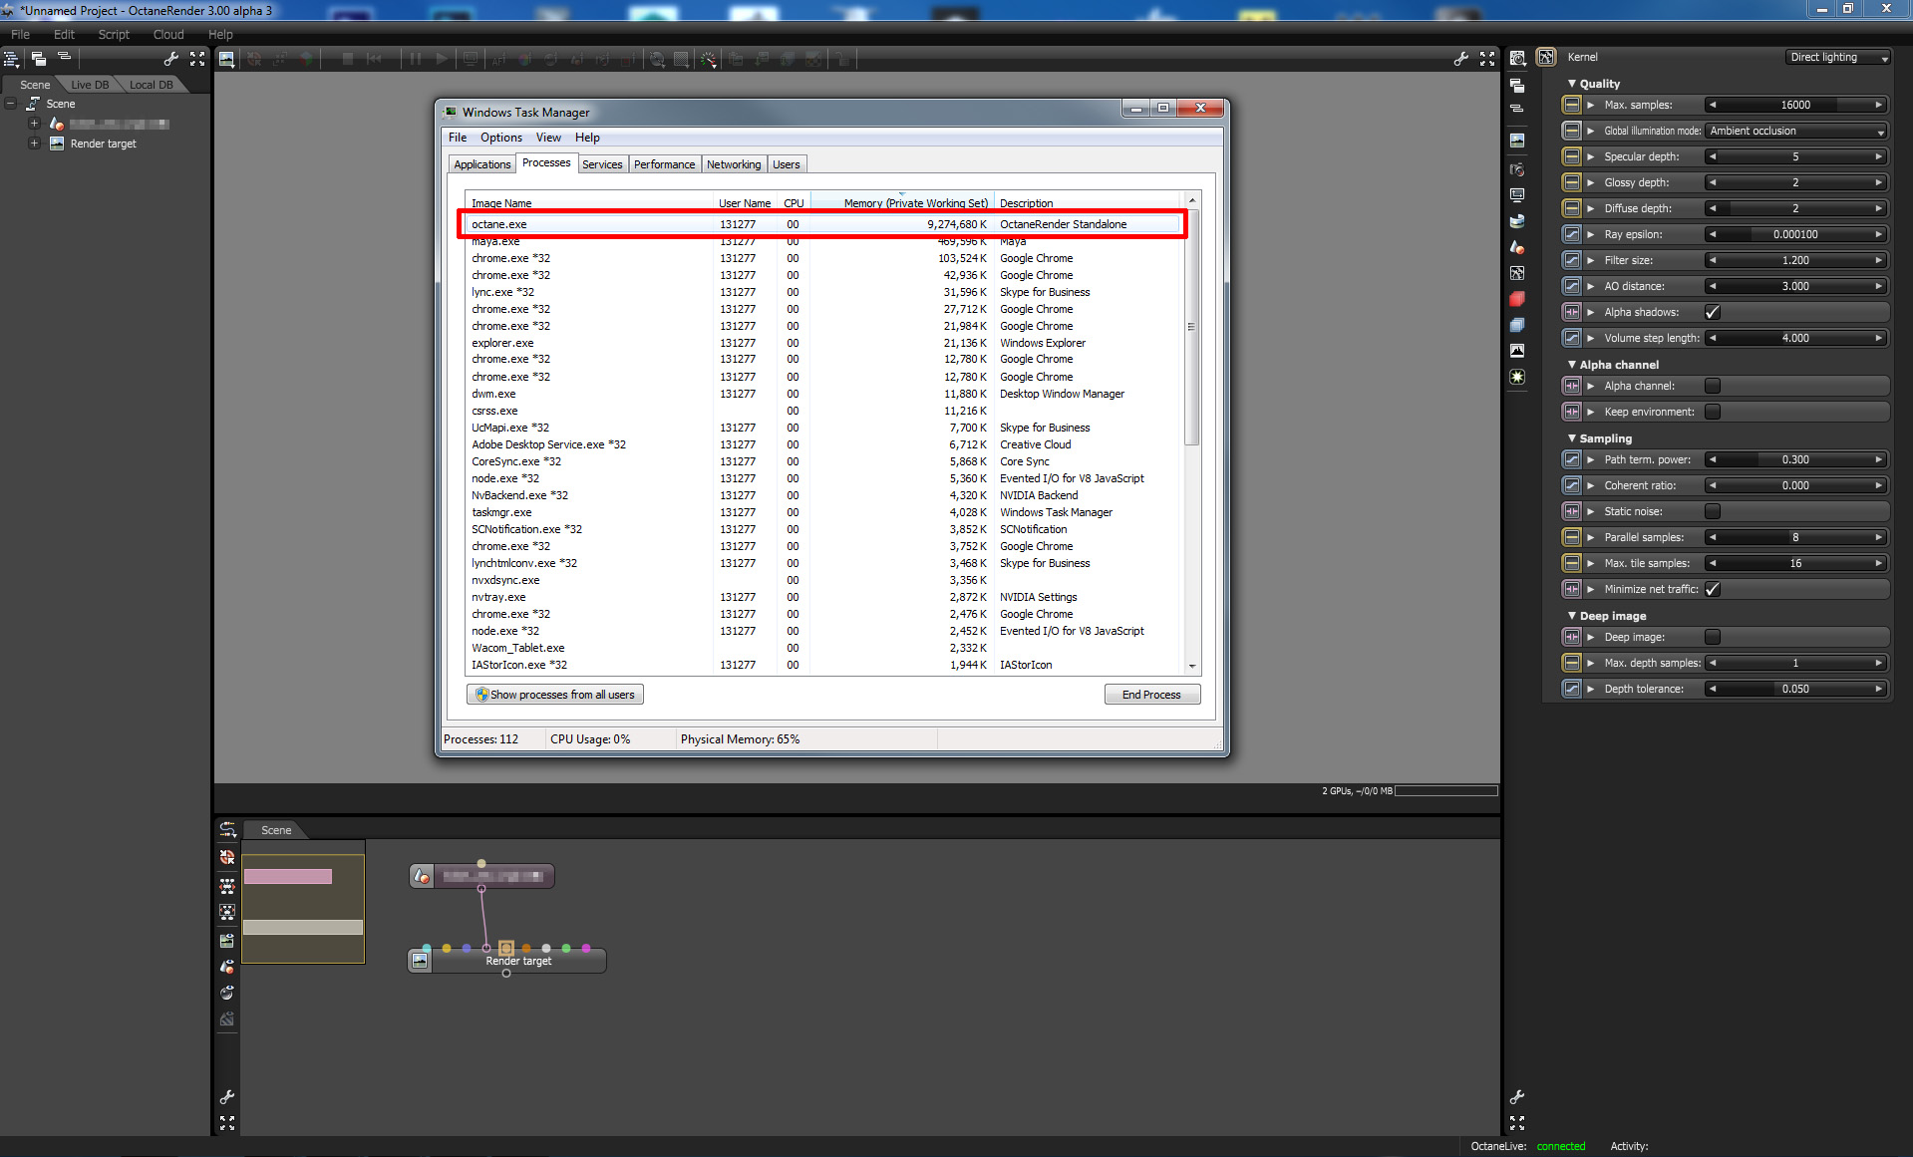Click the End Process button
This screenshot has height=1157, width=1913.
(x=1151, y=695)
